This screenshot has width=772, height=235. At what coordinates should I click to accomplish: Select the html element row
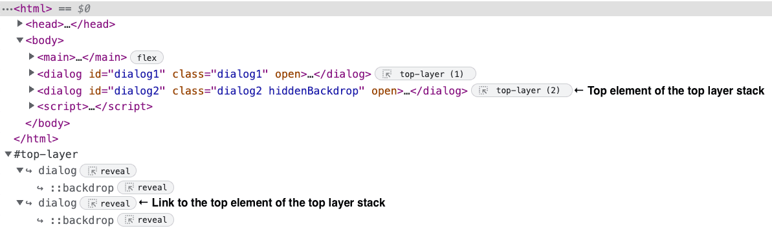click(x=386, y=8)
